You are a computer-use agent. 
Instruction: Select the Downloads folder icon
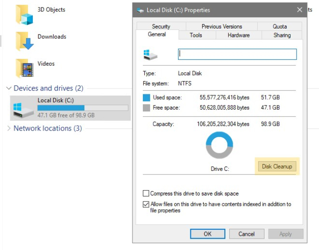coord(25,41)
